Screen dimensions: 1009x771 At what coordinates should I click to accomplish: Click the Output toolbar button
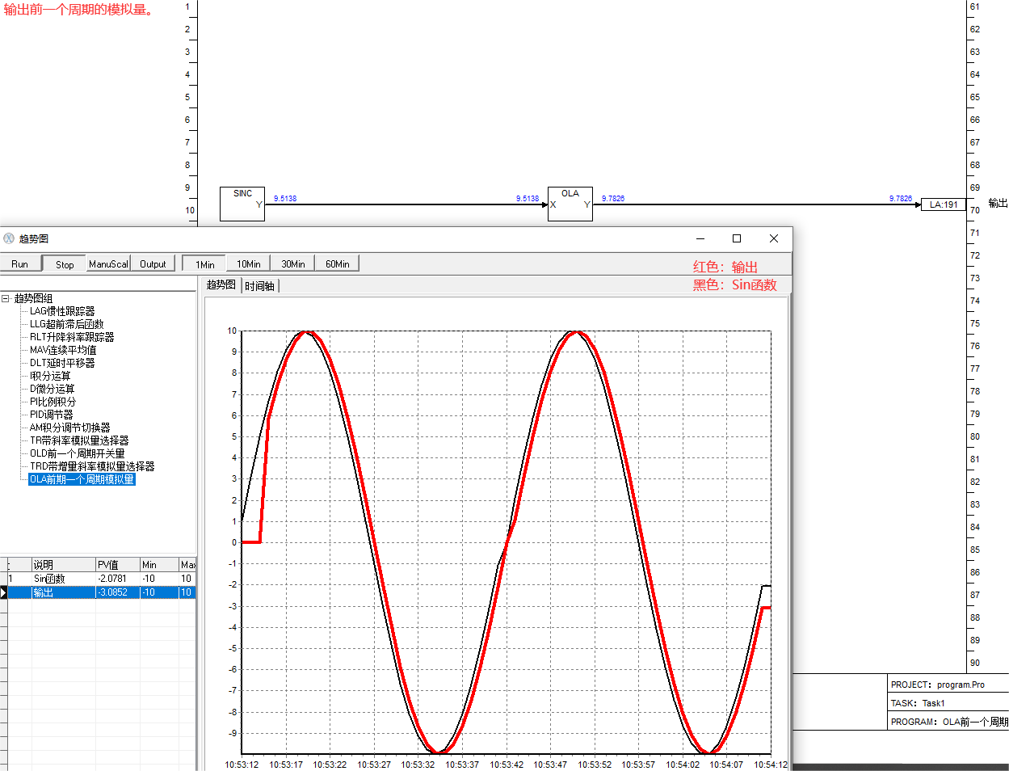pos(153,264)
